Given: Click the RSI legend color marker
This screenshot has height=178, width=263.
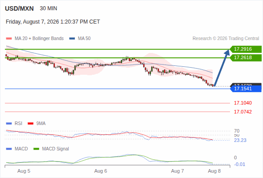Looking at the screenshot, I should point(9,124).
